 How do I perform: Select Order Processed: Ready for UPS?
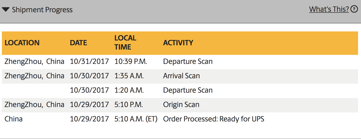(x=214, y=119)
